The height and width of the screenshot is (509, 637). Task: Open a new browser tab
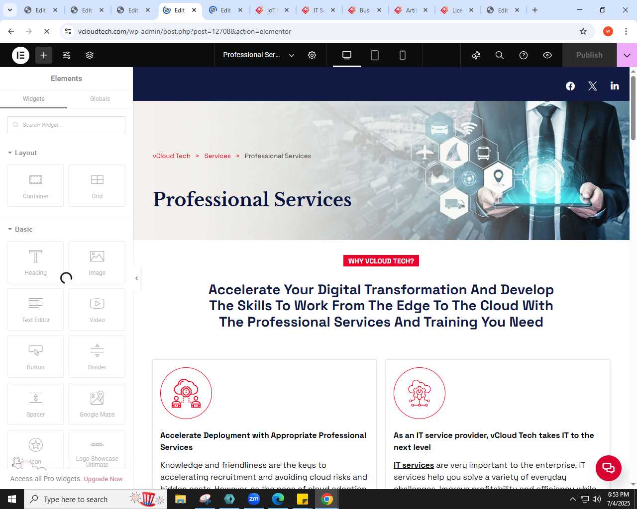coord(535,10)
